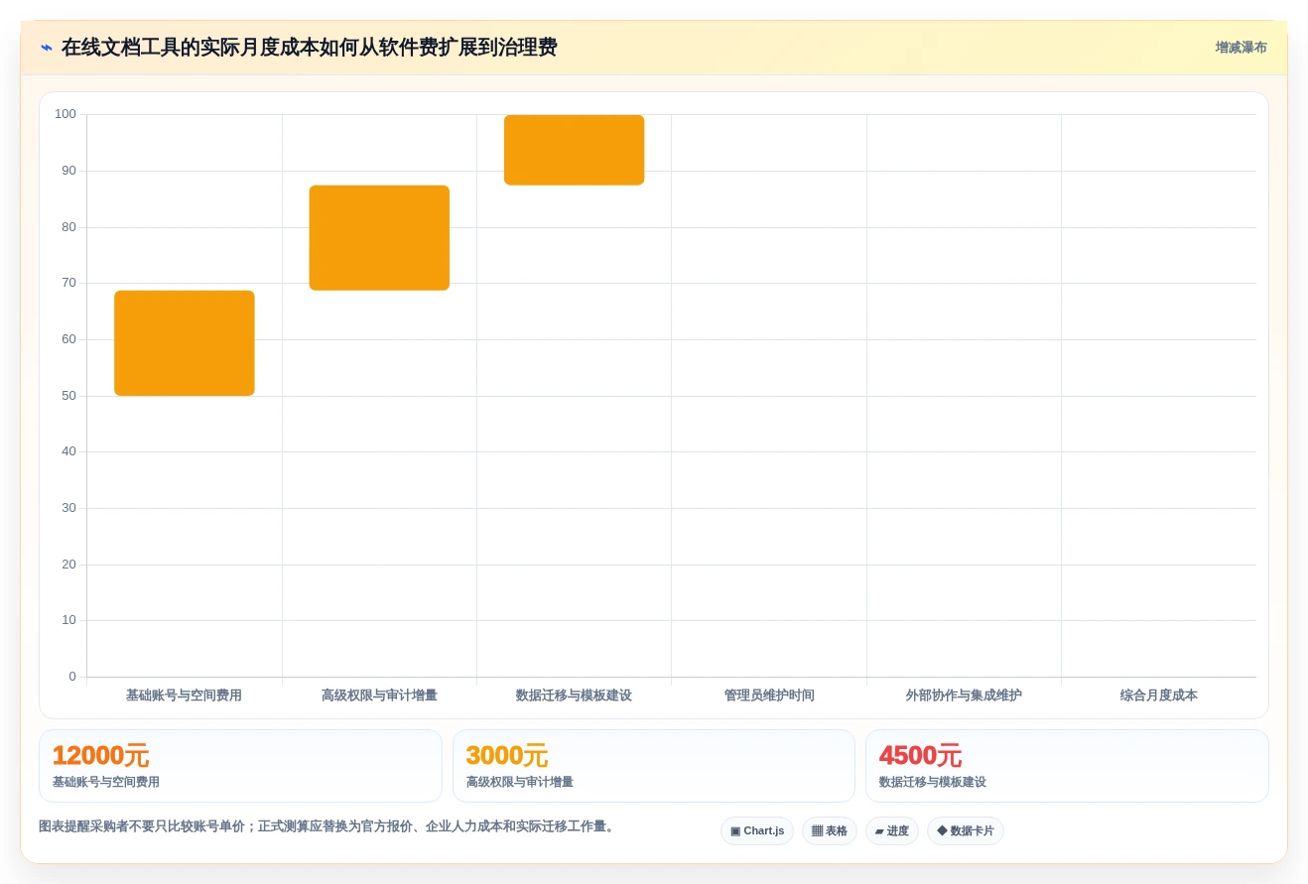Click the 数据迁移与模板建设 caption in 4500元 card
This screenshot has height=884, width=1308.
(x=933, y=782)
